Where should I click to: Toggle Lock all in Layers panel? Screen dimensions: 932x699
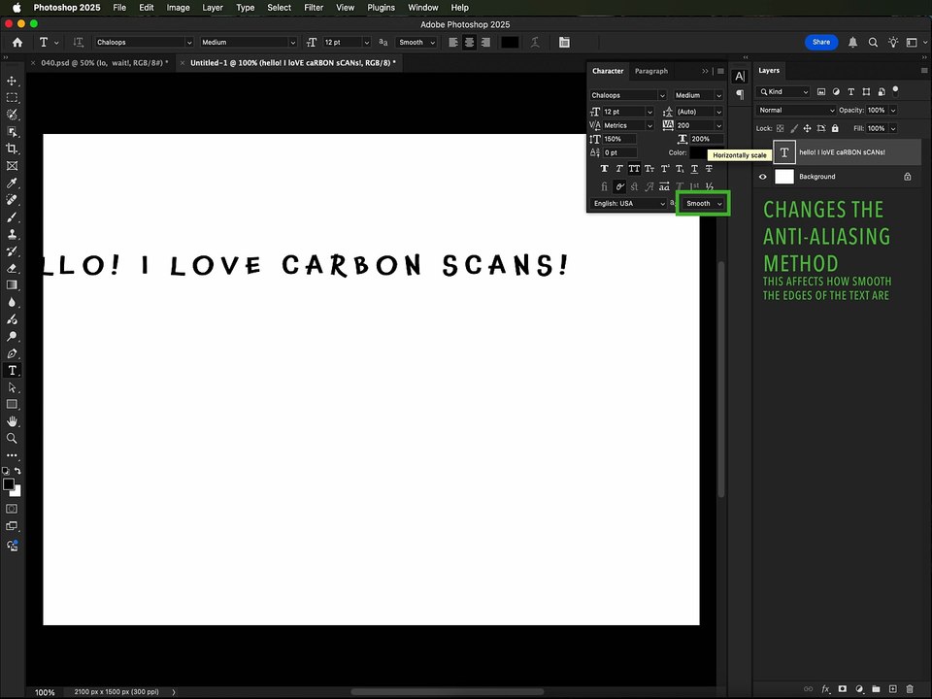click(x=835, y=128)
